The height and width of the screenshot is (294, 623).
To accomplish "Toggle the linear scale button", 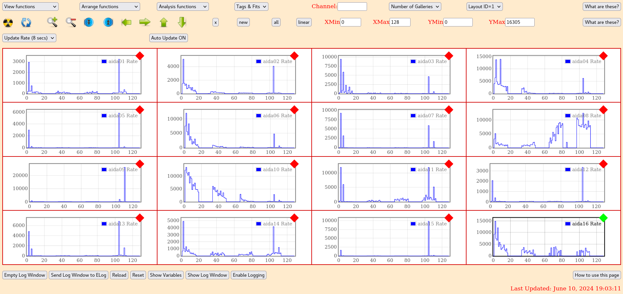I will [x=303, y=22].
